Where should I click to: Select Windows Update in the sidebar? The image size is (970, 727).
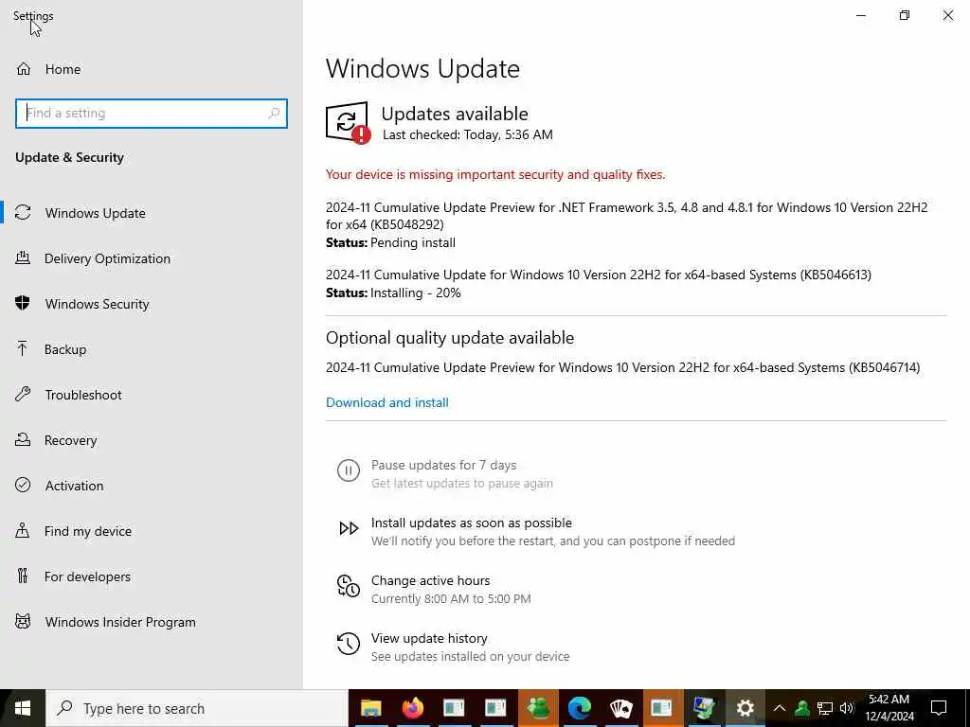(x=152, y=213)
